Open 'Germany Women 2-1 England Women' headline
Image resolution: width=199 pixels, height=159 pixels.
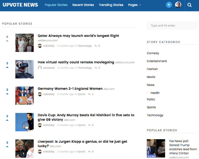pos(70,88)
